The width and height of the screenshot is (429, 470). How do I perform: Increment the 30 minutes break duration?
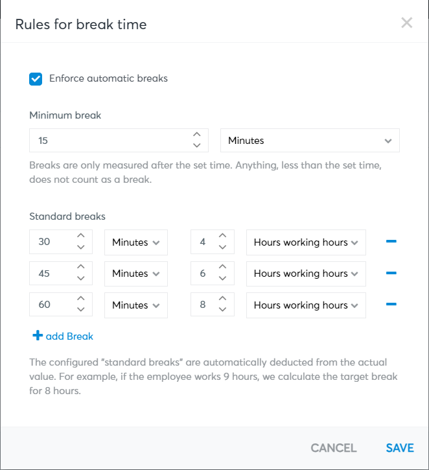coord(81,235)
